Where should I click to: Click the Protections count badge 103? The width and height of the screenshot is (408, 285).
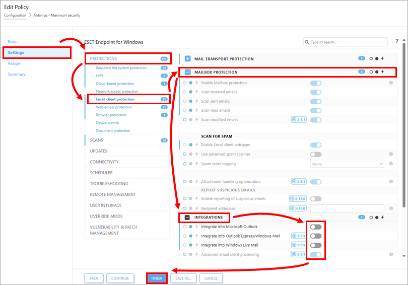coord(164,59)
